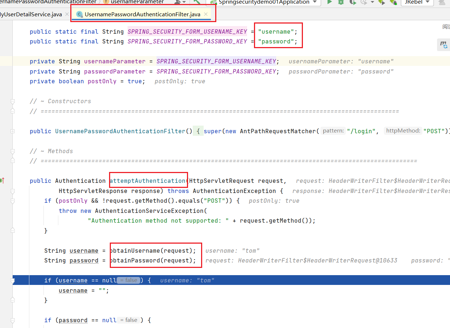Viewport: 450px width, 328px height.
Task: Collapse the password == null if-block
Action: point(13,320)
